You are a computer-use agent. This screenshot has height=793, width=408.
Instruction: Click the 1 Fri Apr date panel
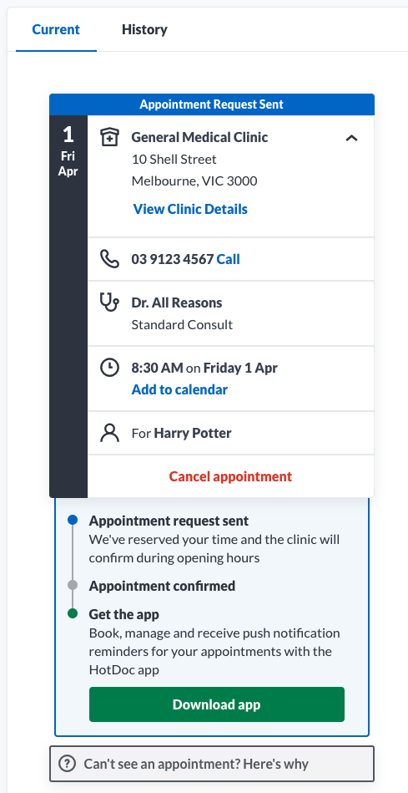[x=68, y=306]
